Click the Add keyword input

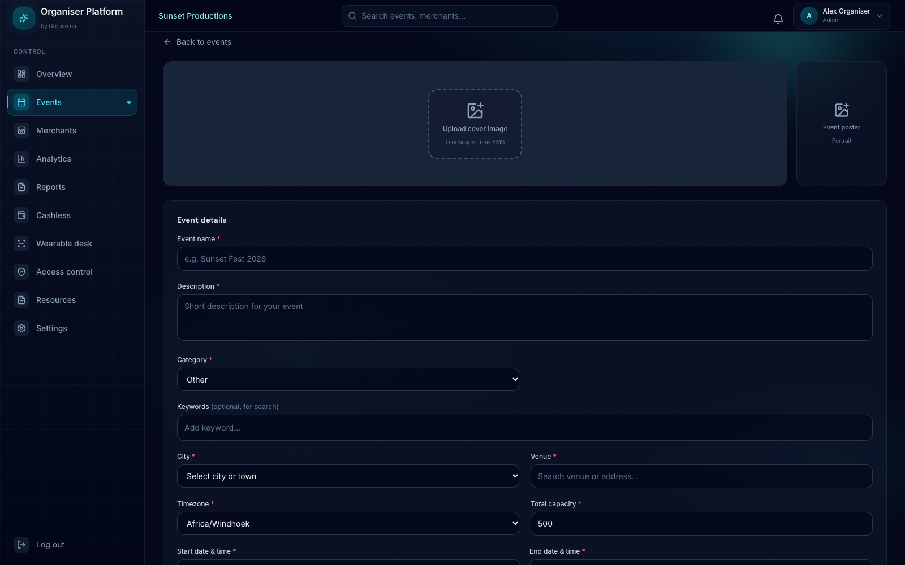[524, 428]
